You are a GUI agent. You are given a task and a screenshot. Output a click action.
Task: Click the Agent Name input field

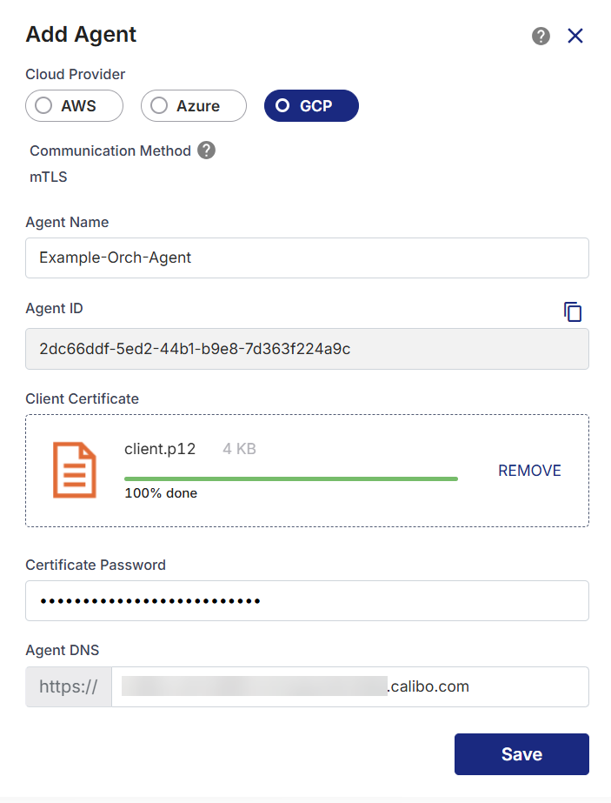point(307,258)
